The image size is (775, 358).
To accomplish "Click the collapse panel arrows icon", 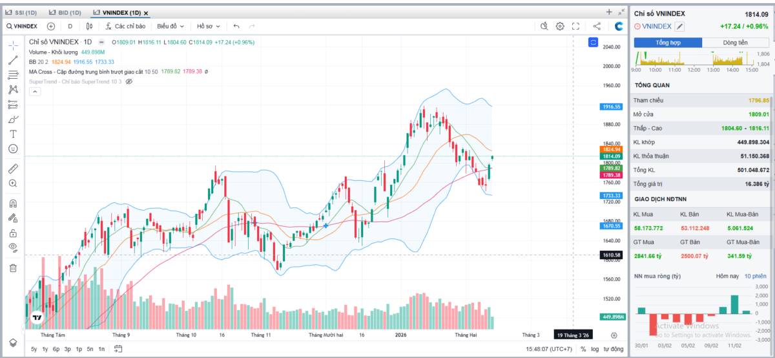I will pos(621,12).
